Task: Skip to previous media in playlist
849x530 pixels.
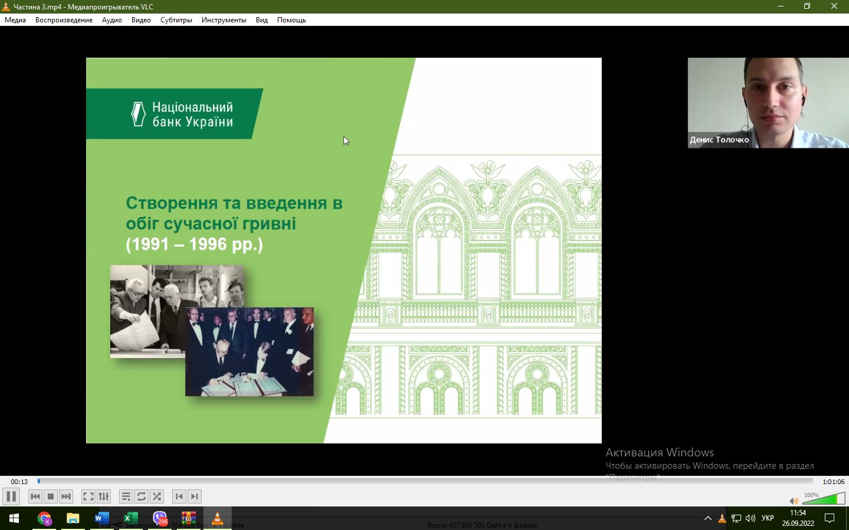Action: (x=35, y=496)
